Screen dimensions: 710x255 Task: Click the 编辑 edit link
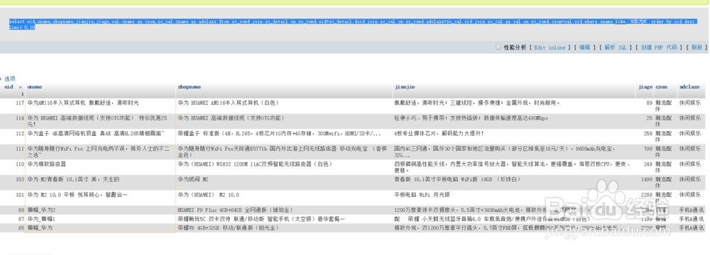point(585,47)
